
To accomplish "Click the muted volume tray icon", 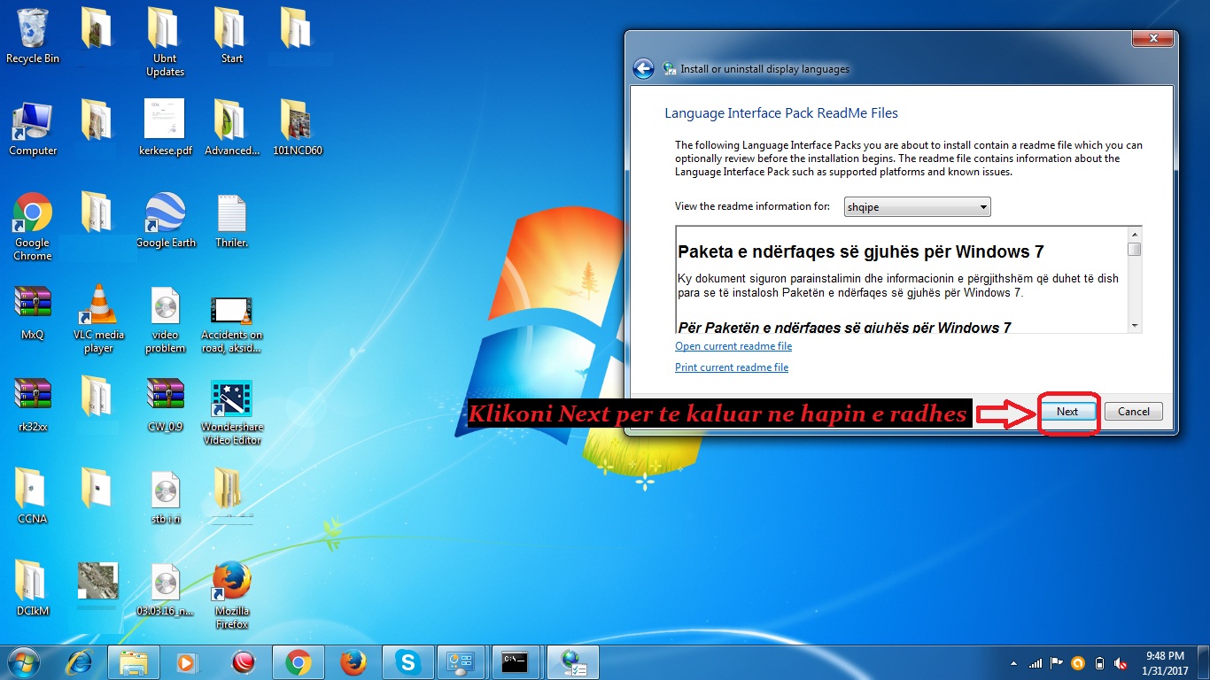I will (x=1121, y=663).
